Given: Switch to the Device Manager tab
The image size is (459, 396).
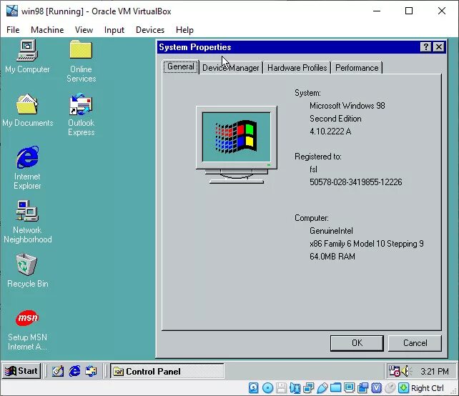Looking at the screenshot, I should pos(231,68).
